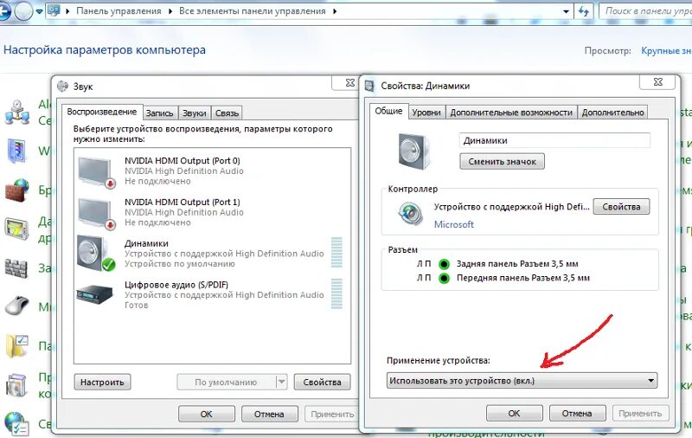Image resolution: width=692 pixels, height=438 pixels.
Task: Click Отмена in the Звук window
Action: [269, 414]
